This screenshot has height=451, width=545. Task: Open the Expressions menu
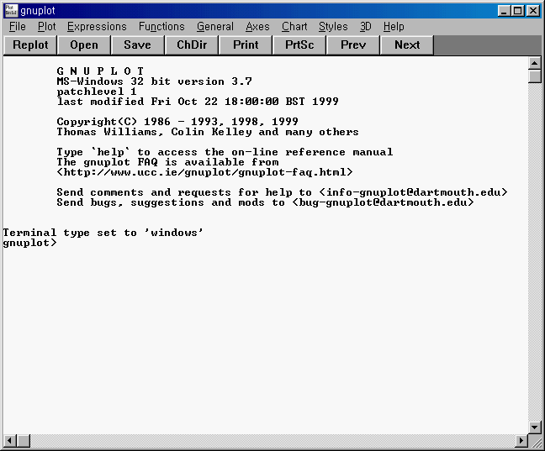tap(97, 27)
